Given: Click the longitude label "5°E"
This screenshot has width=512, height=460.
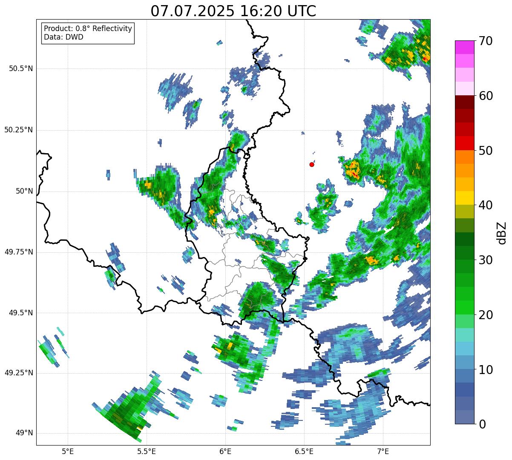Looking at the screenshot, I should coord(68,451).
